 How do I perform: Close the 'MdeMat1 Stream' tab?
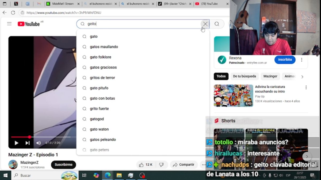click(78, 4)
